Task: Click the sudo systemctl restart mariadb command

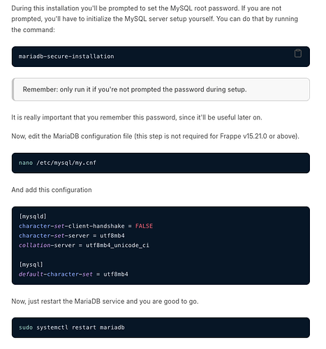Action: (x=72, y=327)
